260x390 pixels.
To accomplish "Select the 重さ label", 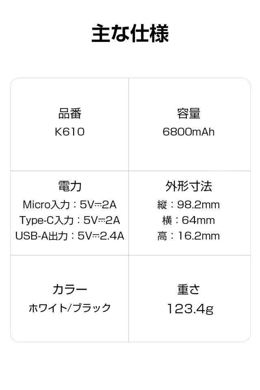I will point(188,290).
